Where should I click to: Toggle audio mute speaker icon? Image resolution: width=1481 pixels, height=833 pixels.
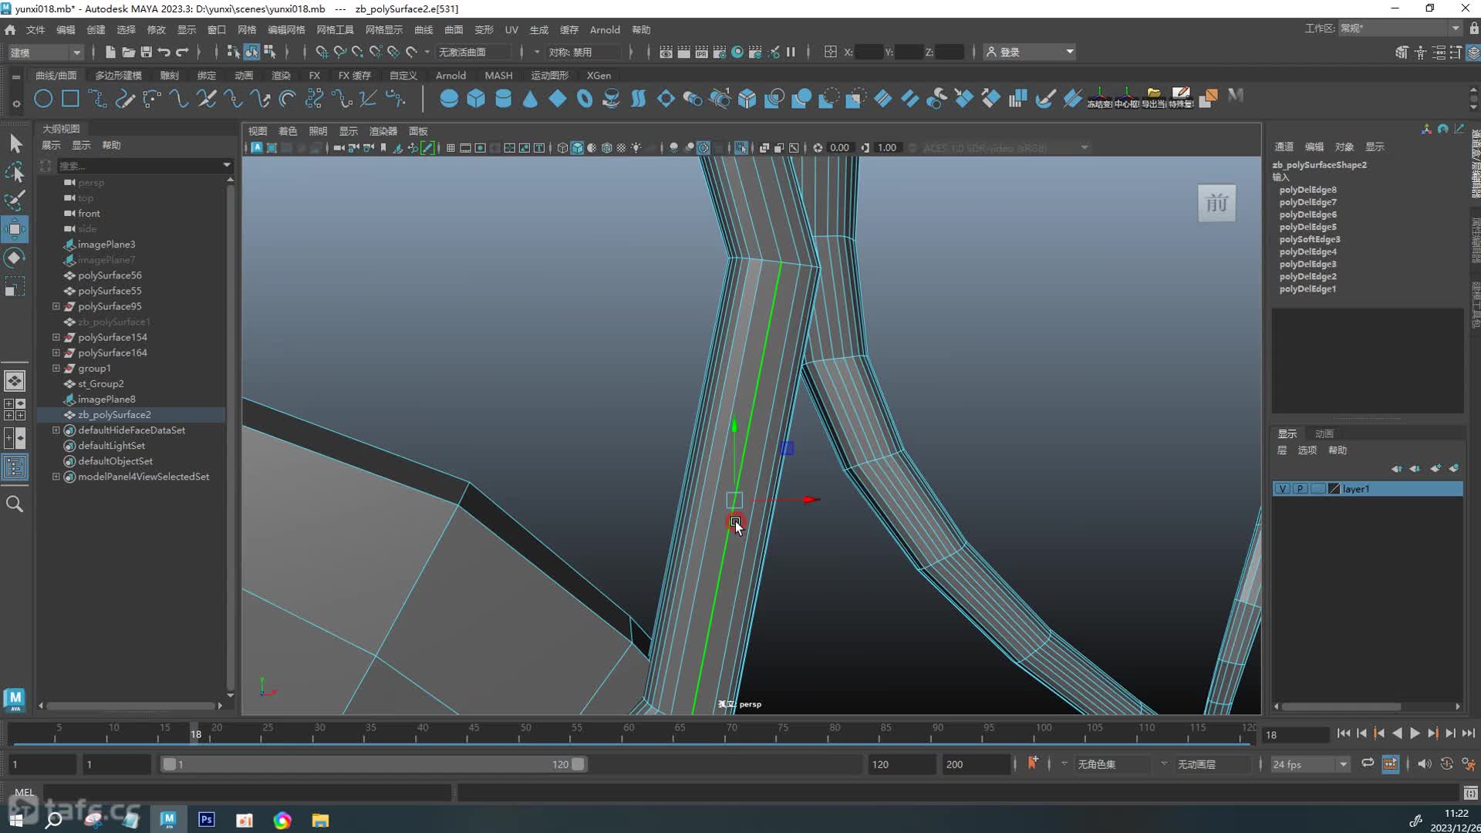tap(1424, 764)
